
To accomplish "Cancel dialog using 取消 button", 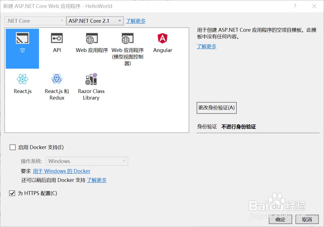I will (x=307, y=220).
